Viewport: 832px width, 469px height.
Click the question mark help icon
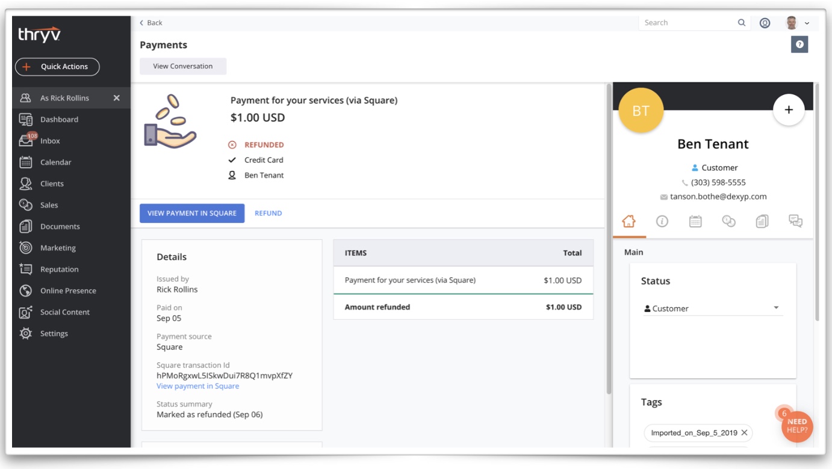click(x=799, y=44)
